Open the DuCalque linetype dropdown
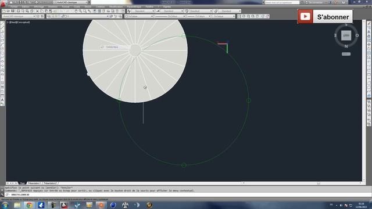The width and height of the screenshot is (372, 209). [170, 16]
